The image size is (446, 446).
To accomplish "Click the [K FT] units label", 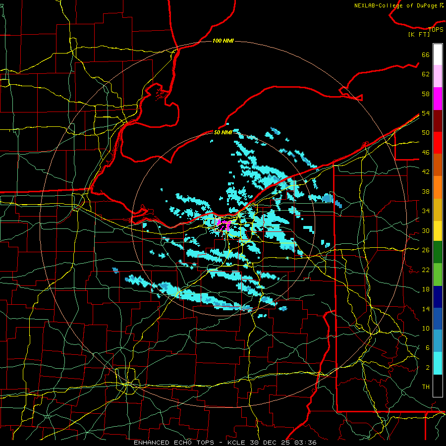I will coord(419,34).
